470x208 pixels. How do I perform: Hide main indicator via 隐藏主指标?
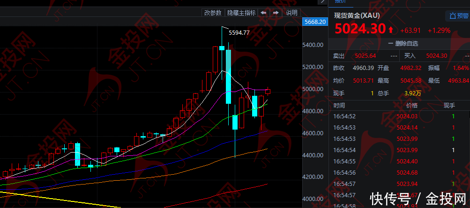click(x=241, y=13)
